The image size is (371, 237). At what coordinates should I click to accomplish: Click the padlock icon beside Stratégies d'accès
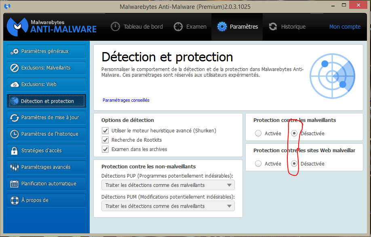(14, 151)
